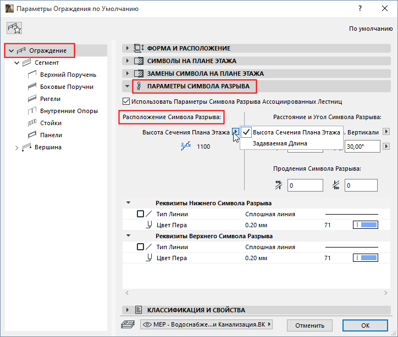Click the 30,00° angle input field
This screenshot has width=398, height=337.
[x=362, y=147]
